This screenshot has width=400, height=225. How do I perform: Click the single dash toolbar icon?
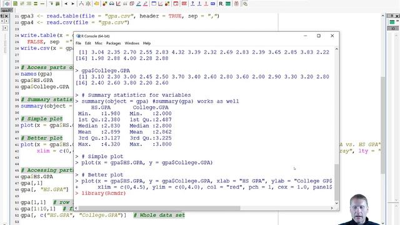42,4
